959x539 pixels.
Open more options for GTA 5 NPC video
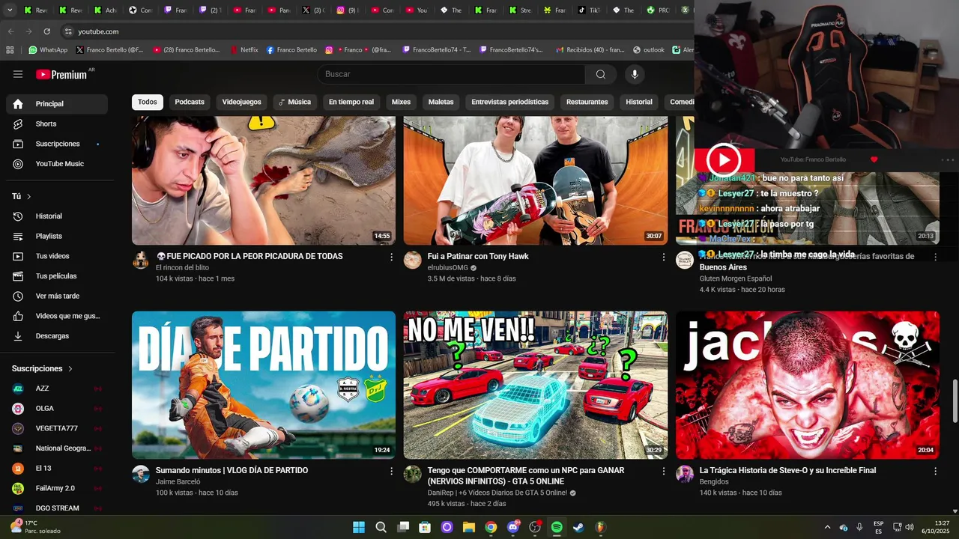coord(663,471)
